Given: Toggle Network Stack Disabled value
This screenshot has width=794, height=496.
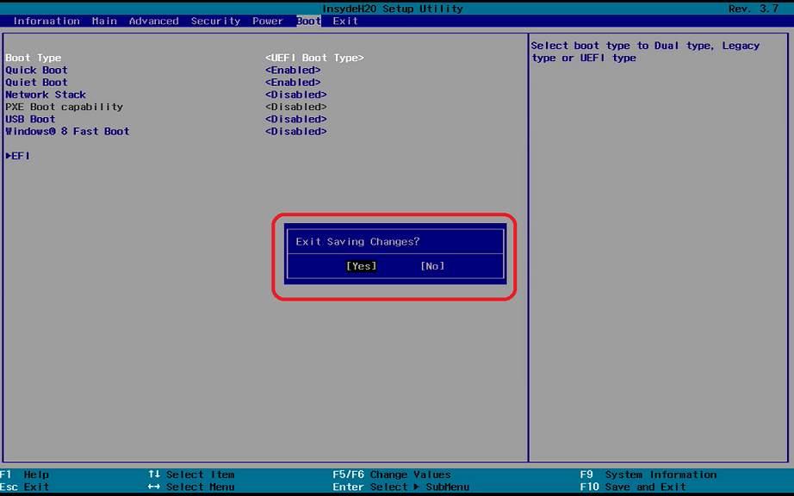Looking at the screenshot, I should 295,95.
